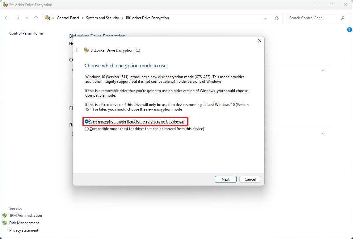Navigate to System and Security breadcrumb
The image size is (353, 239).
click(103, 18)
